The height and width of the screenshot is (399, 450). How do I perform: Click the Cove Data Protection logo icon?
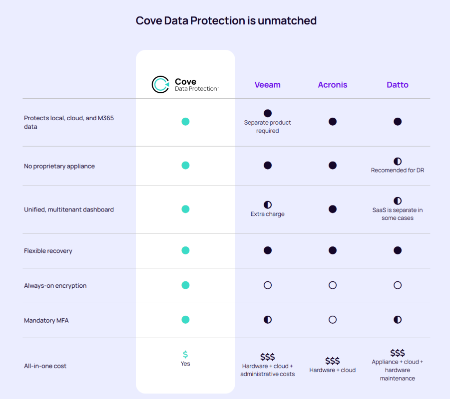[160, 85]
